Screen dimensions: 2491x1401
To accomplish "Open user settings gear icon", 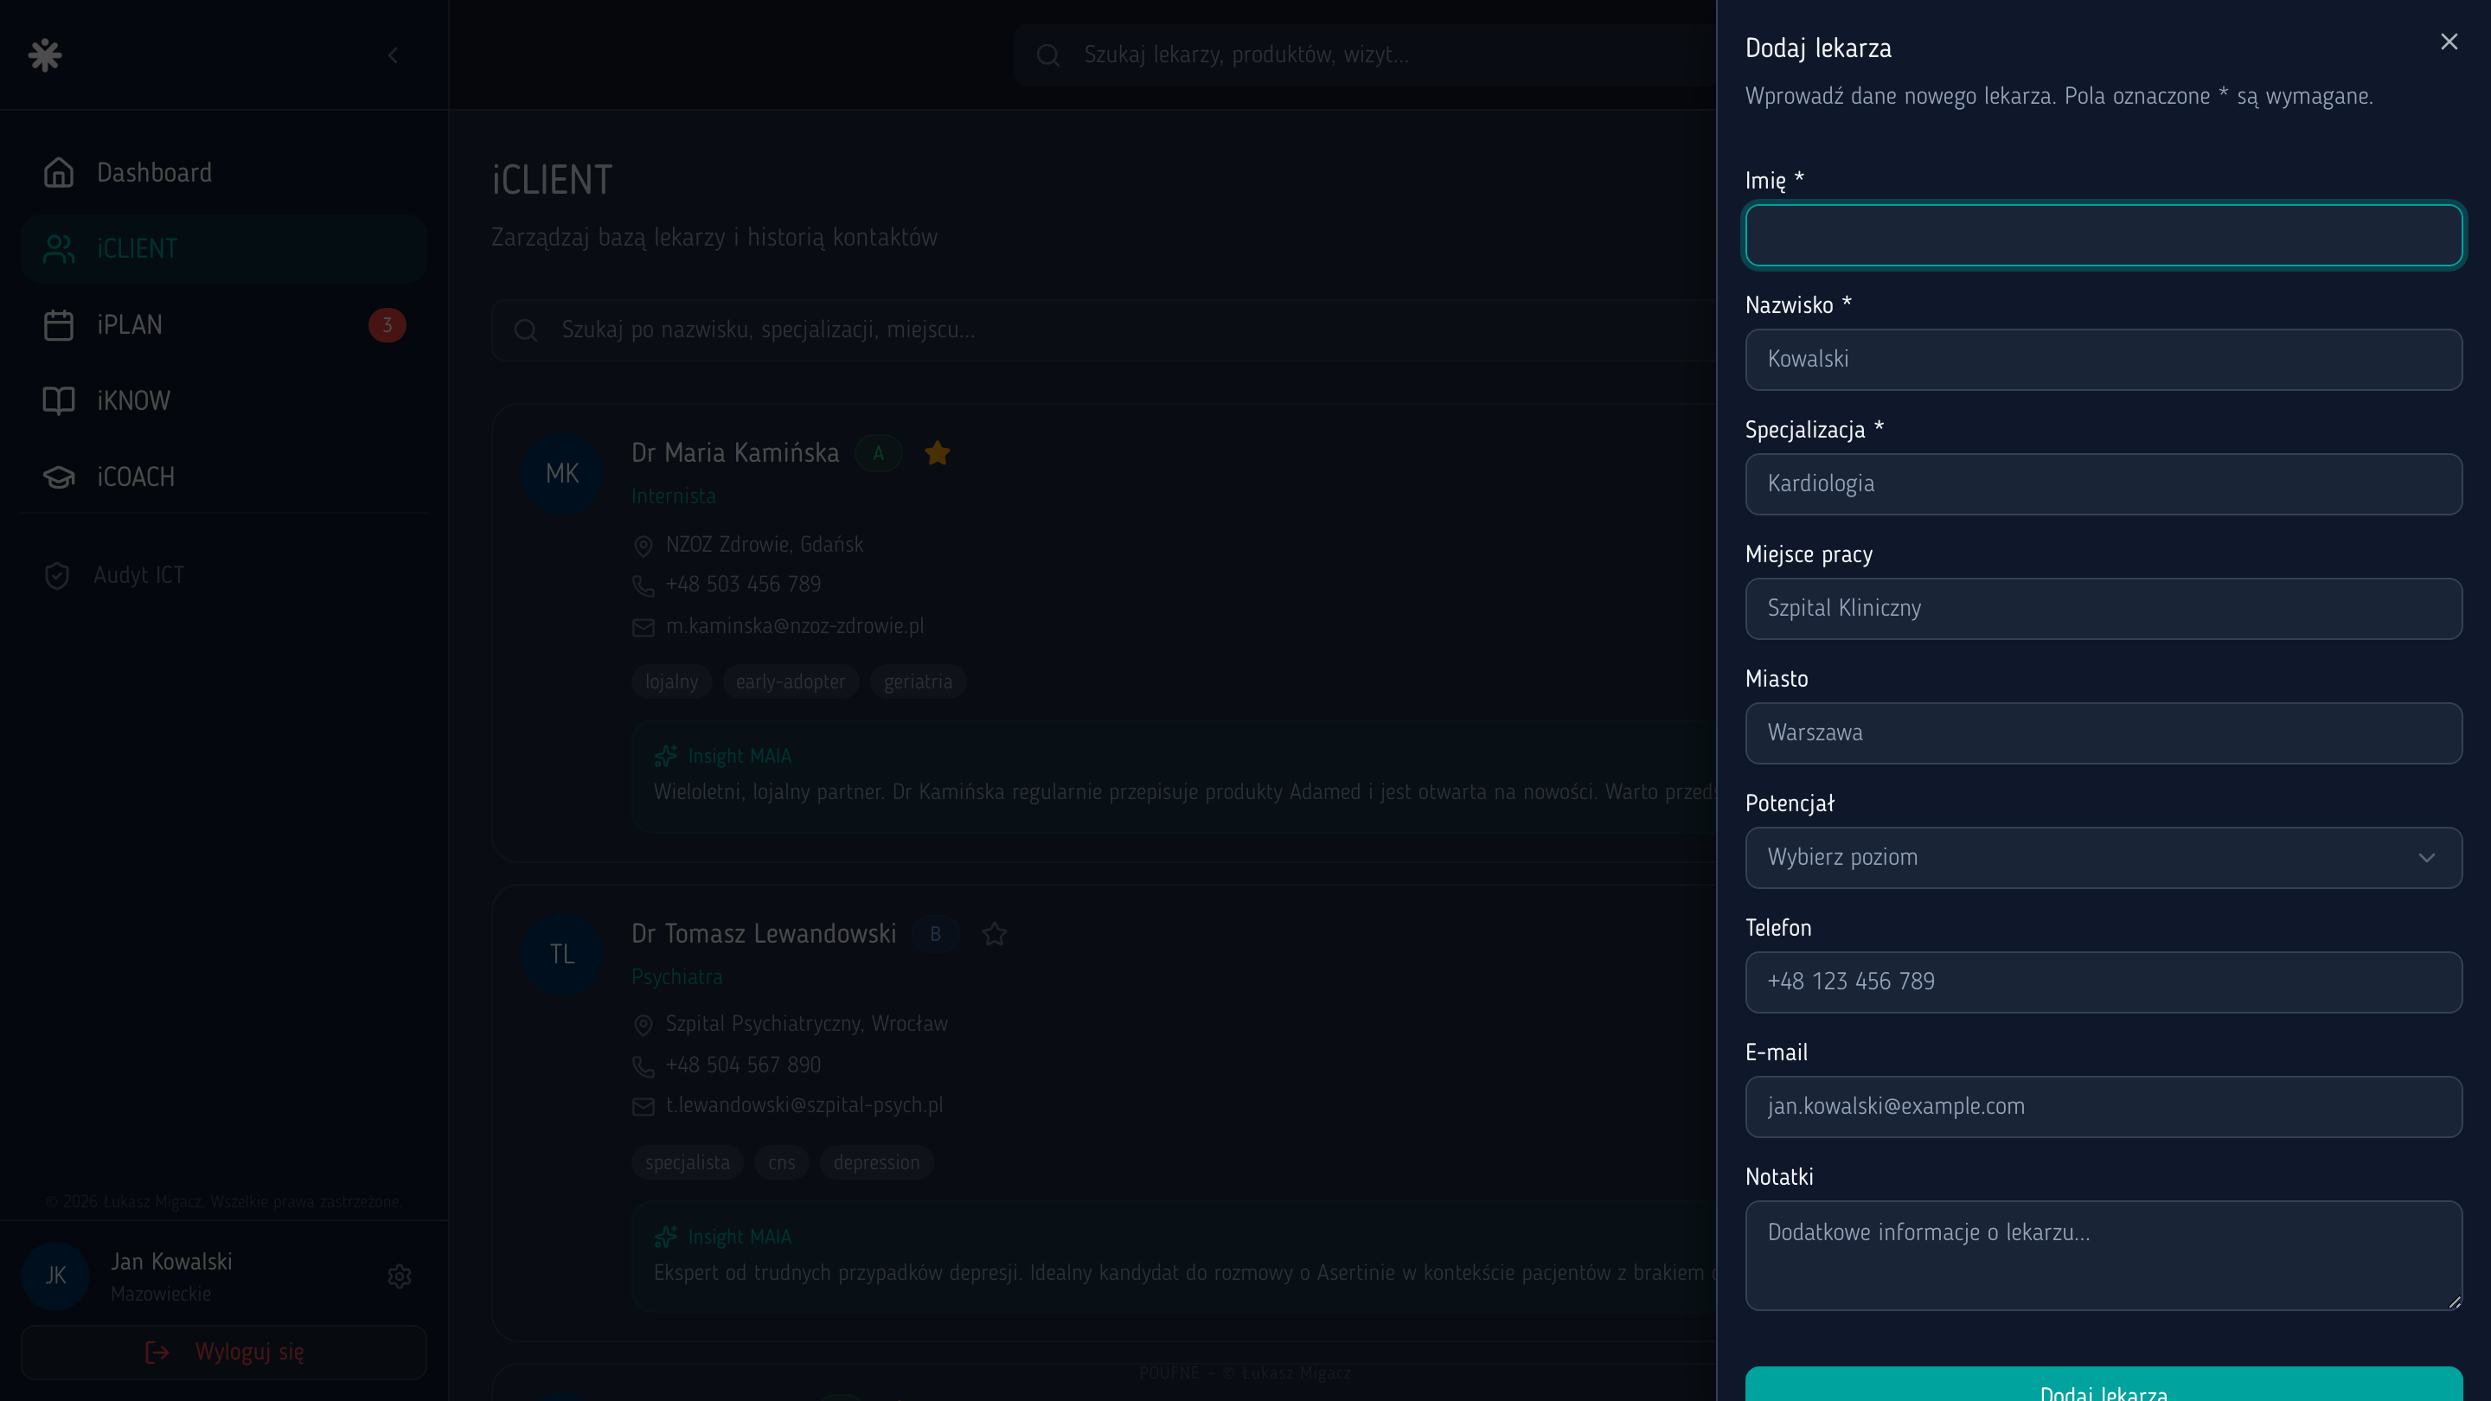I will coord(400,1276).
